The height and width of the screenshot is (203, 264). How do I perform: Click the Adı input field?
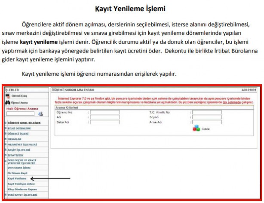[105, 117]
